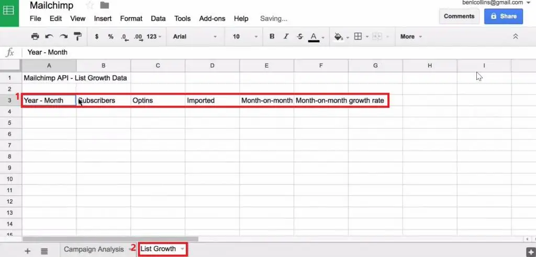Viewport: 536px width, 257px height.
Task: Open the Tools menu
Action: point(183,19)
